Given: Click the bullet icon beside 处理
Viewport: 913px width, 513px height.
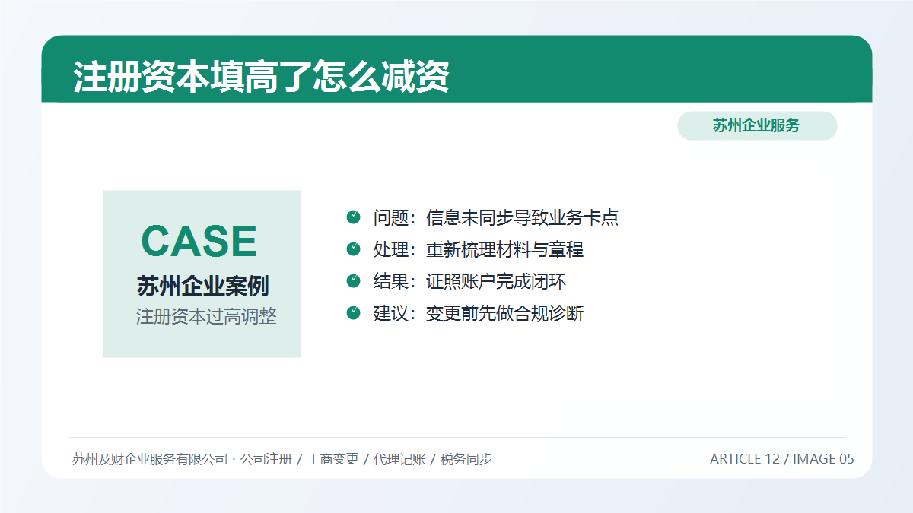Looking at the screenshot, I should click(x=353, y=249).
